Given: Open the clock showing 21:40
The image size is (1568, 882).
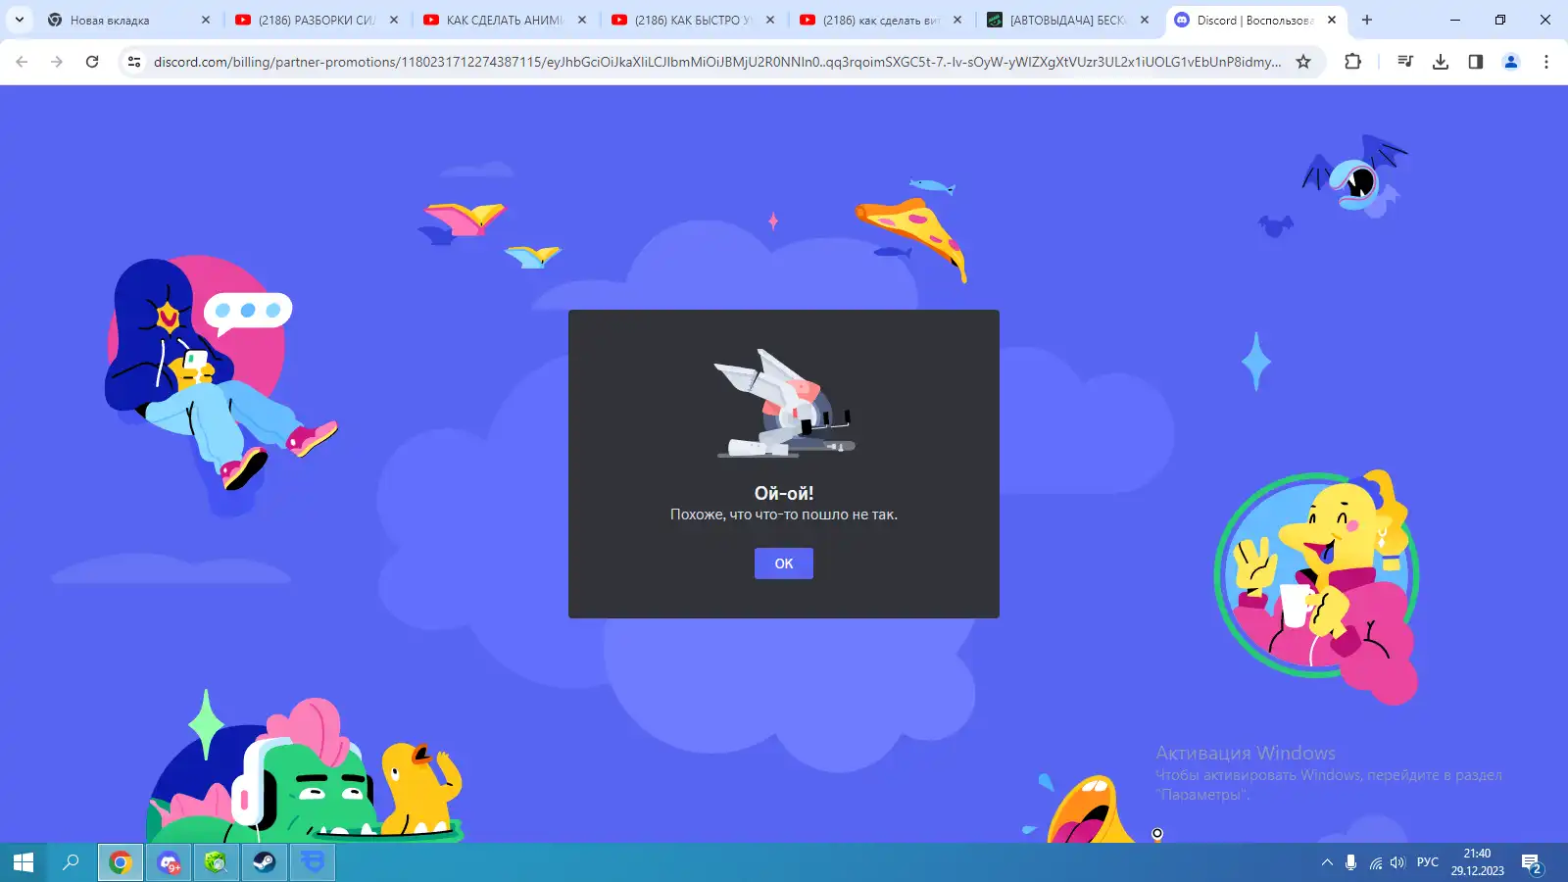Looking at the screenshot, I should point(1477,862).
